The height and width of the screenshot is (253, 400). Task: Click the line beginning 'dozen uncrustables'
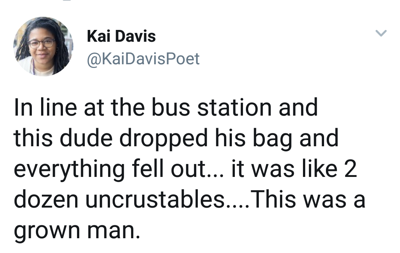190,199
